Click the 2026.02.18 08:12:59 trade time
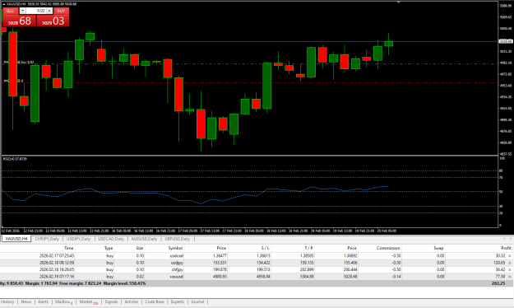This screenshot has width=514, height=308. coord(57,263)
